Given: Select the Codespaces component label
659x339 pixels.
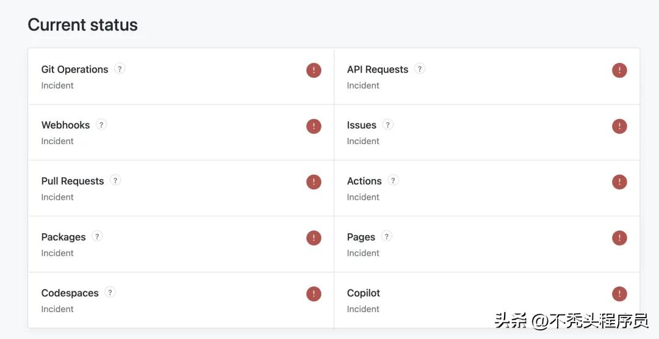Looking at the screenshot, I should click(70, 293).
